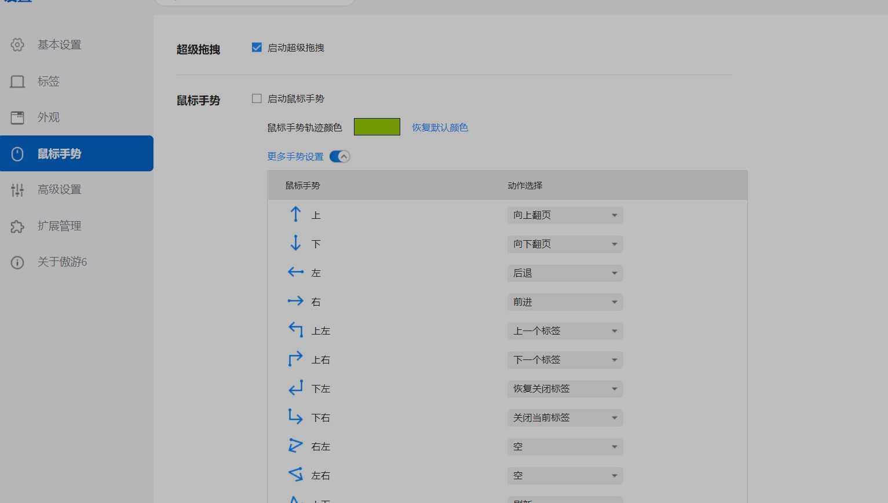Image resolution: width=888 pixels, height=503 pixels.
Task: Click the puzzle icon beside 扩展管理
Action: click(x=17, y=226)
